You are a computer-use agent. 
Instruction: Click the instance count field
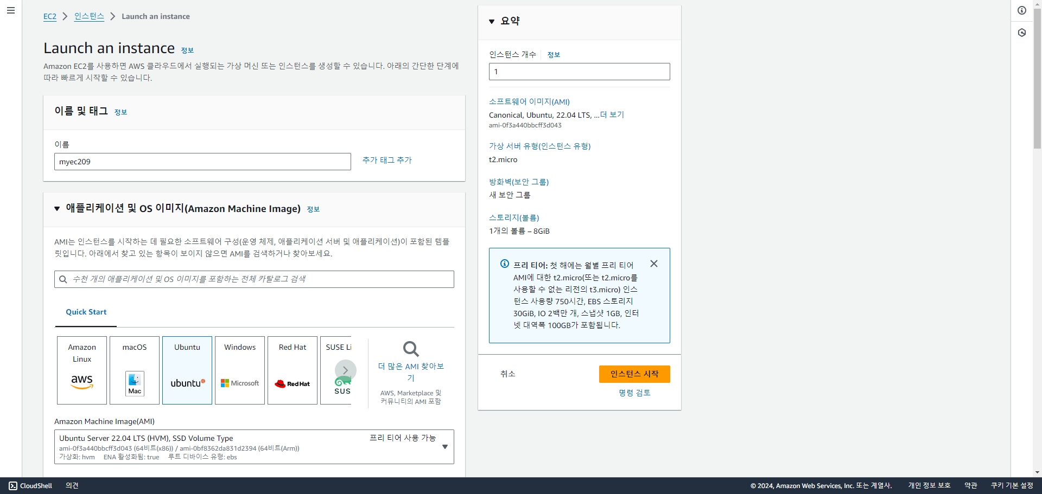click(x=579, y=72)
